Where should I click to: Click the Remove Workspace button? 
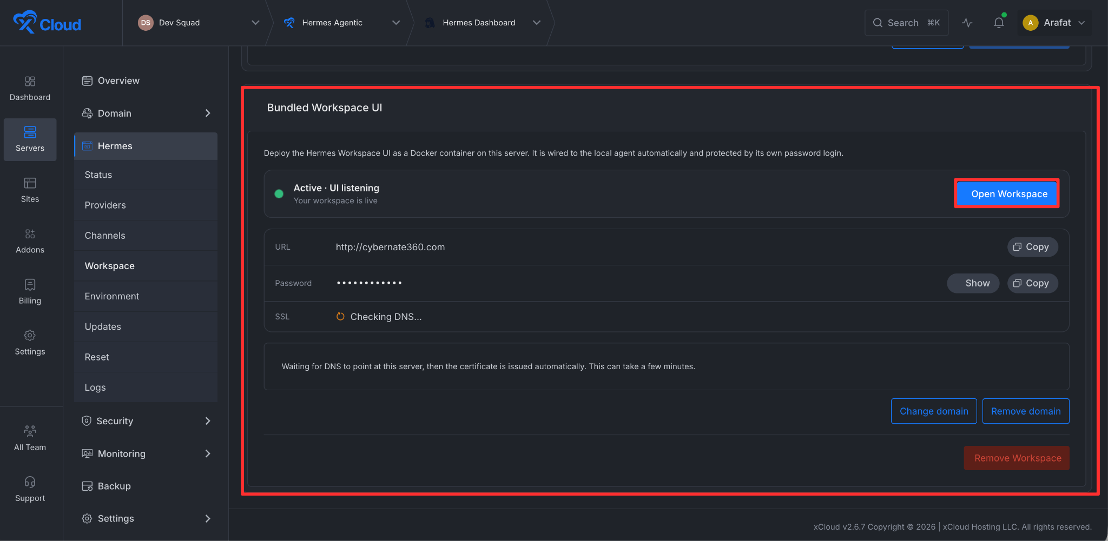[x=1017, y=458]
